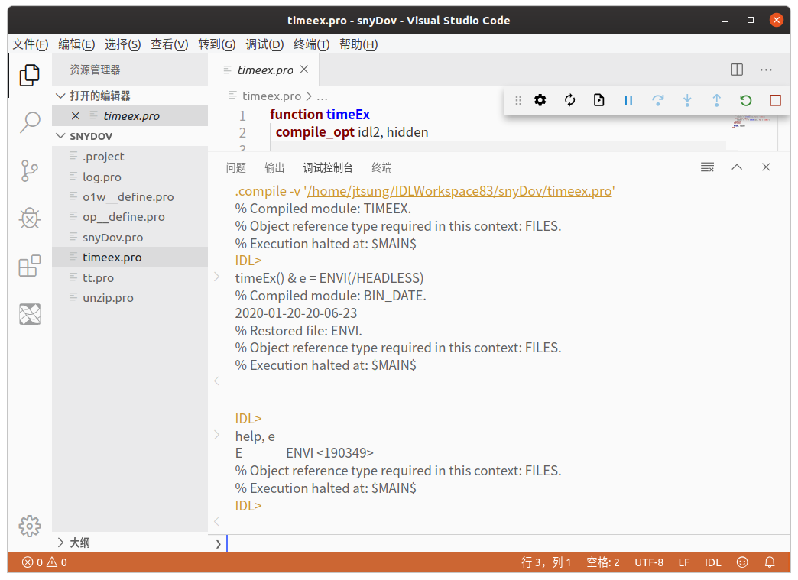This screenshot has height=580, width=798.
Task: Open .project file in explorer
Action: pos(130,156)
